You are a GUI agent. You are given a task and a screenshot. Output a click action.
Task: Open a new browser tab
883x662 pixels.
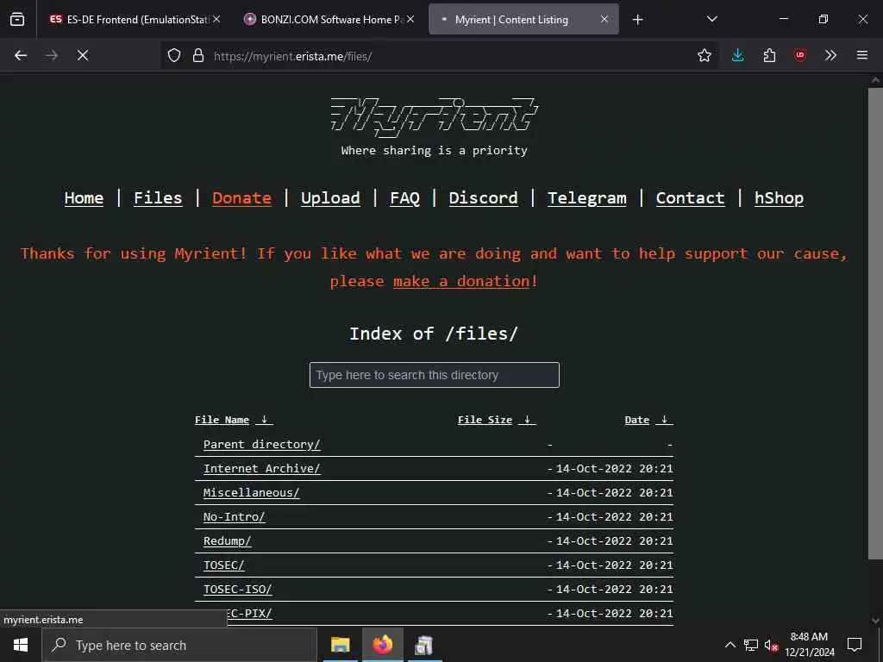click(x=637, y=20)
